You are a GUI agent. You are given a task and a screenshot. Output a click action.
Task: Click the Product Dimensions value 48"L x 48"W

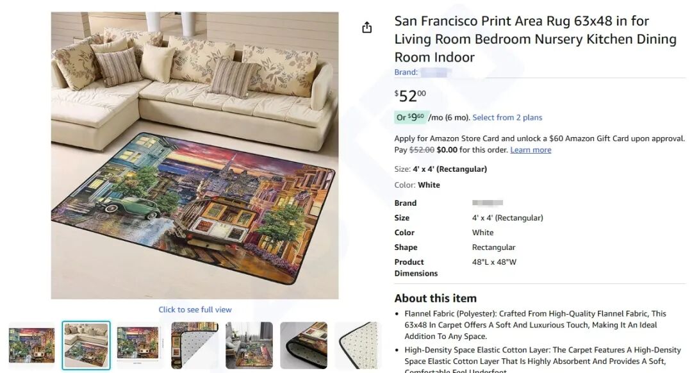click(x=494, y=262)
